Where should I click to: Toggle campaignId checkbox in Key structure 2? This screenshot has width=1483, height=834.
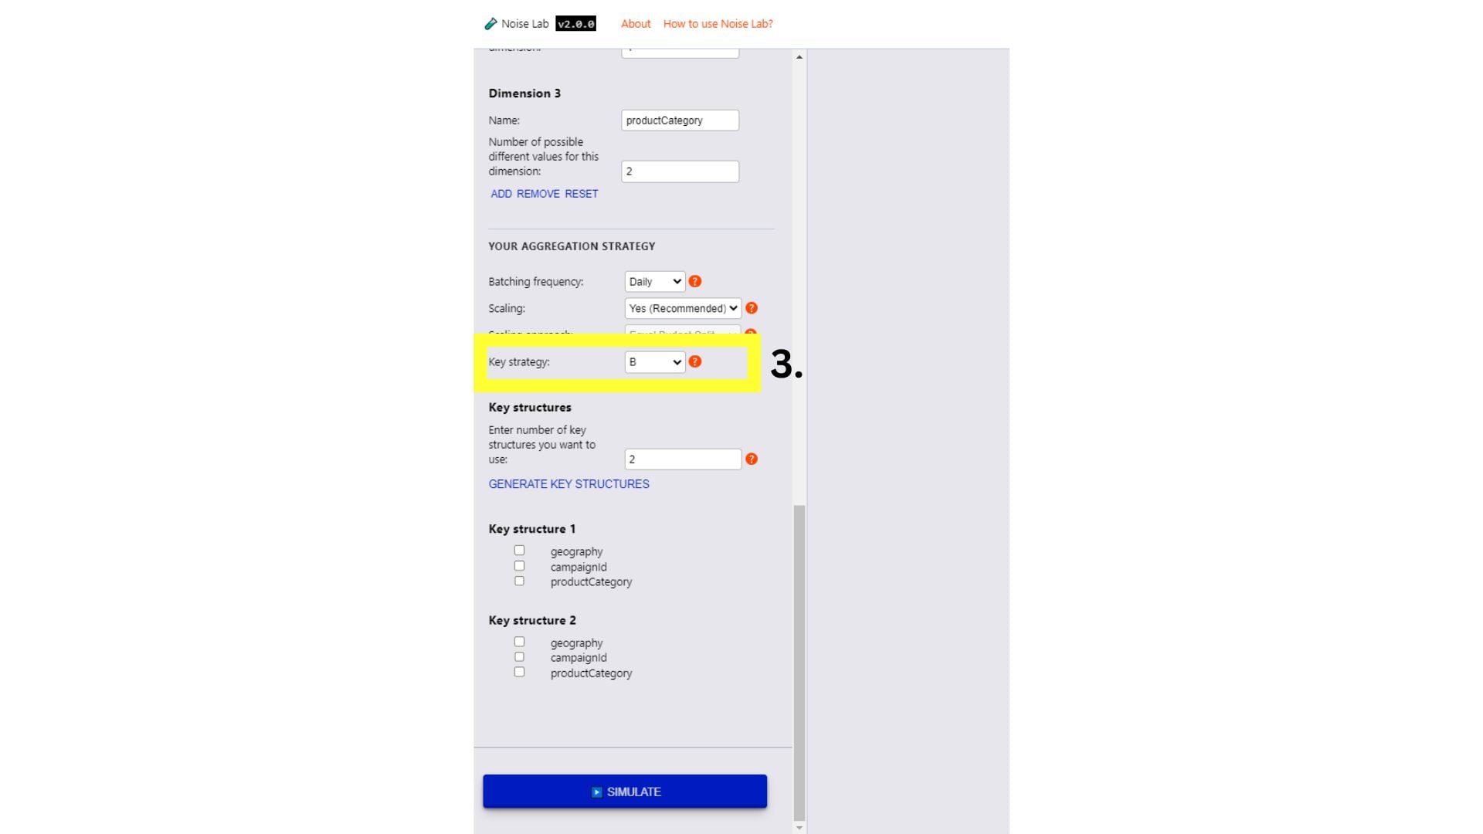pyautogui.click(x=520, y=657)
